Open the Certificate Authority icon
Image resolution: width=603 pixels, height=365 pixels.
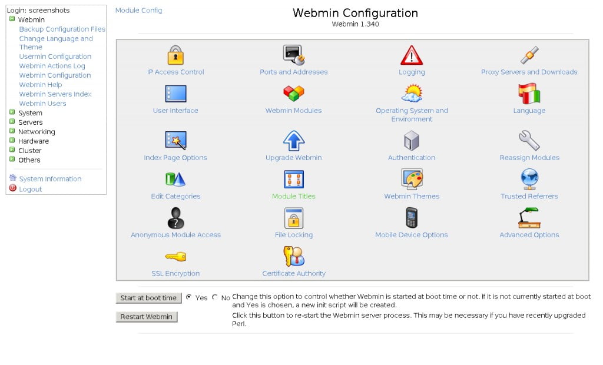tap(293, 257)
